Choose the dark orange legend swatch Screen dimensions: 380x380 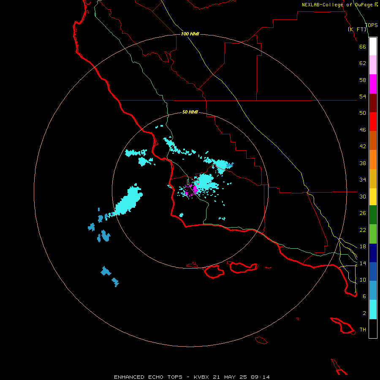coord(373,141)
